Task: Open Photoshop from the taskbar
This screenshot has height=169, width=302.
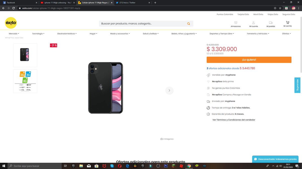Action: (166, 166)
